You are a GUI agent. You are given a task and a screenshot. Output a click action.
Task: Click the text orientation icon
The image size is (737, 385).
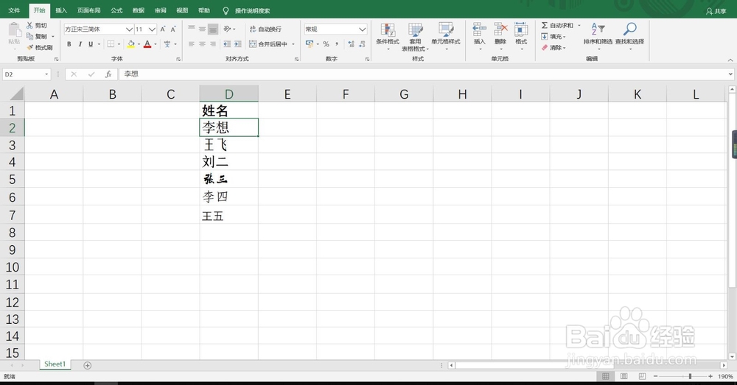click(228, 29)
